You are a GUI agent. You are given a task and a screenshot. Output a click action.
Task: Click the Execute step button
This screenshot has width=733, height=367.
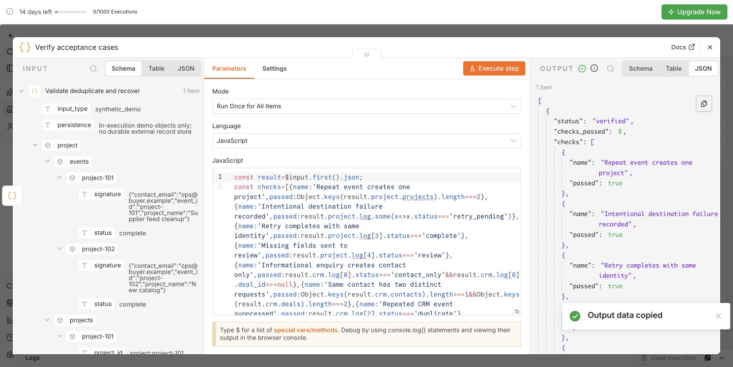pos(494,69)
